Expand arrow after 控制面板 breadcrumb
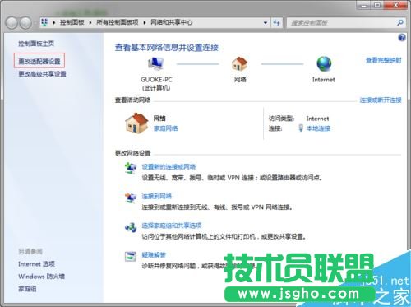This screenshot has height=307, width=411. 90,22
